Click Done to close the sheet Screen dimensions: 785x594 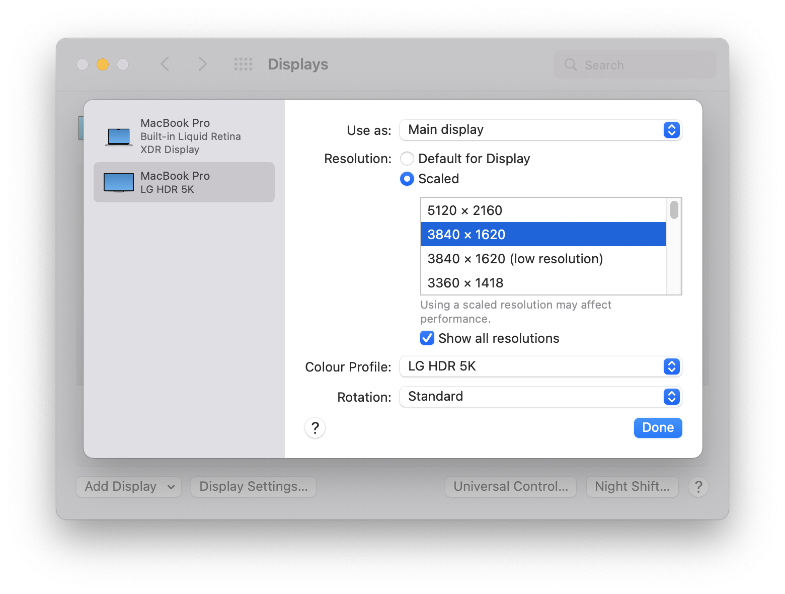(x=658, y=428)
